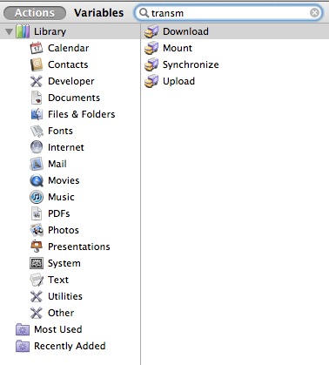Click the Text category icon
Viewport: 329px width, 365px height.
[x=37, y=280]
